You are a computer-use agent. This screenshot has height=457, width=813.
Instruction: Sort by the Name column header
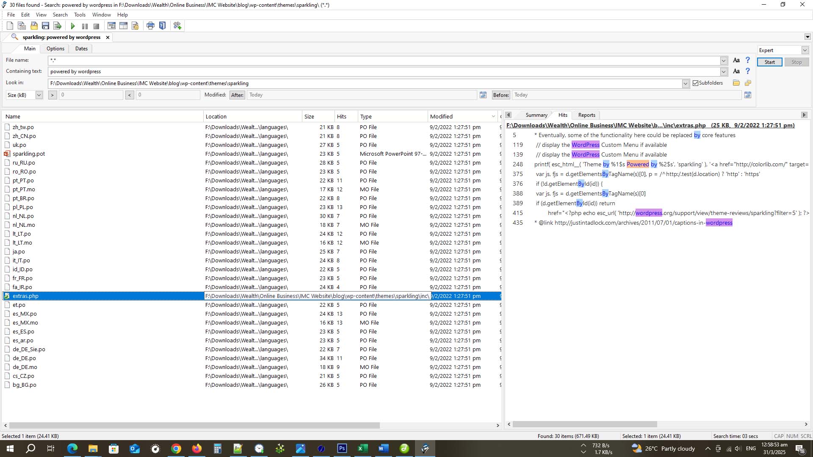click(x=102, y=116)
